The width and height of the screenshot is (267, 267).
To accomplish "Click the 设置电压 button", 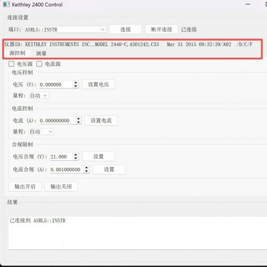I will click(x=98, y=84).
